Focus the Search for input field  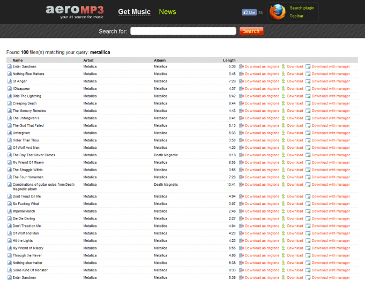coord(183,31)
